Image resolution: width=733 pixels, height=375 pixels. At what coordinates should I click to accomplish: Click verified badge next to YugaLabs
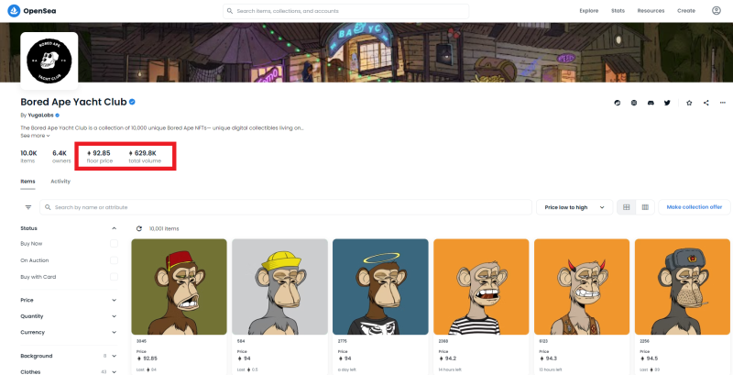click(58, 115)
